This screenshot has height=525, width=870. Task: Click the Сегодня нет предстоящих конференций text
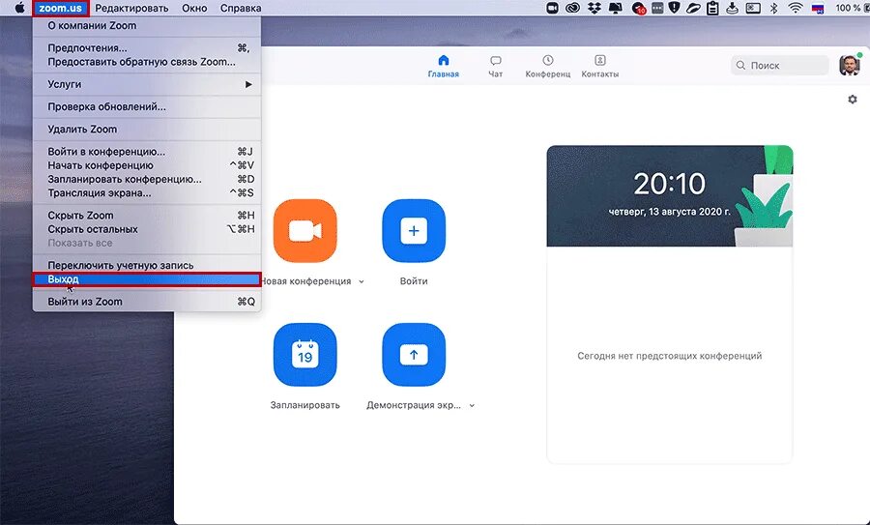[670, 356]
